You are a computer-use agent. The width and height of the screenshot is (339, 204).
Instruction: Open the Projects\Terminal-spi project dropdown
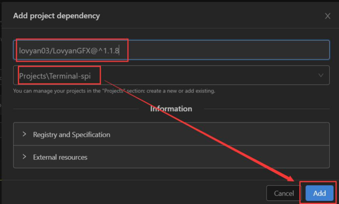tap(171, 75)
